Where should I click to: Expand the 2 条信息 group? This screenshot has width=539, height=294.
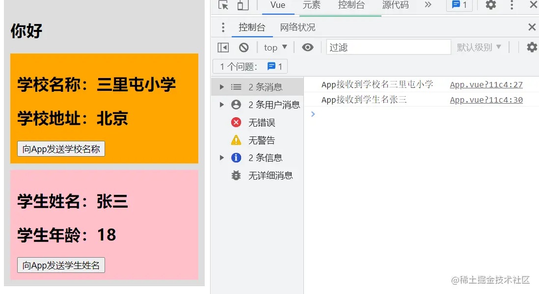point(221,158)
